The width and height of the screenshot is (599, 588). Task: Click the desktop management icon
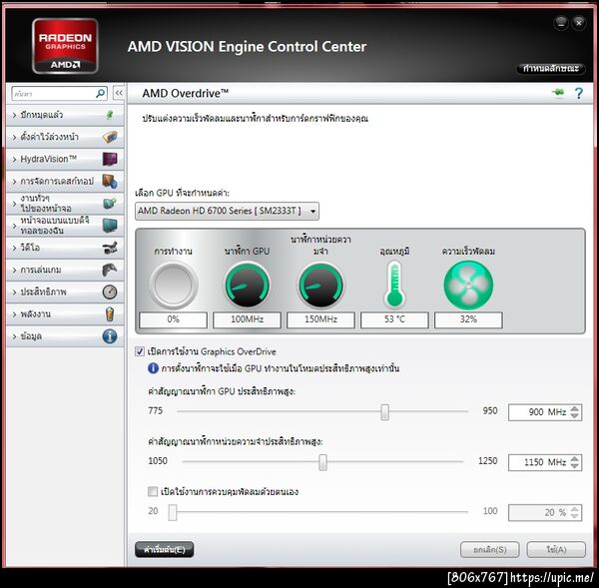click(110, 181)
